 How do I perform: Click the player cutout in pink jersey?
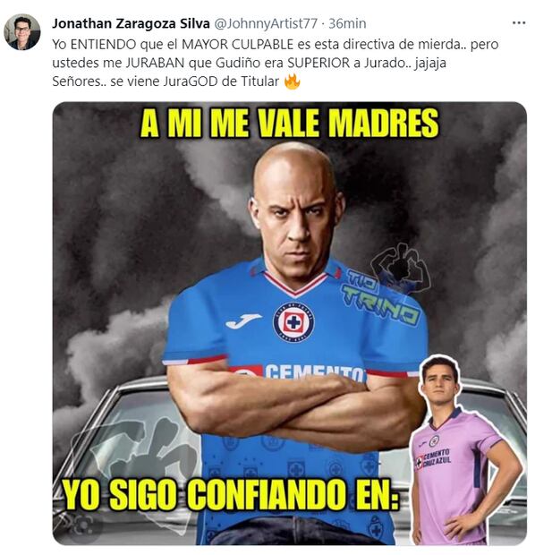click(x=464, y=449)
